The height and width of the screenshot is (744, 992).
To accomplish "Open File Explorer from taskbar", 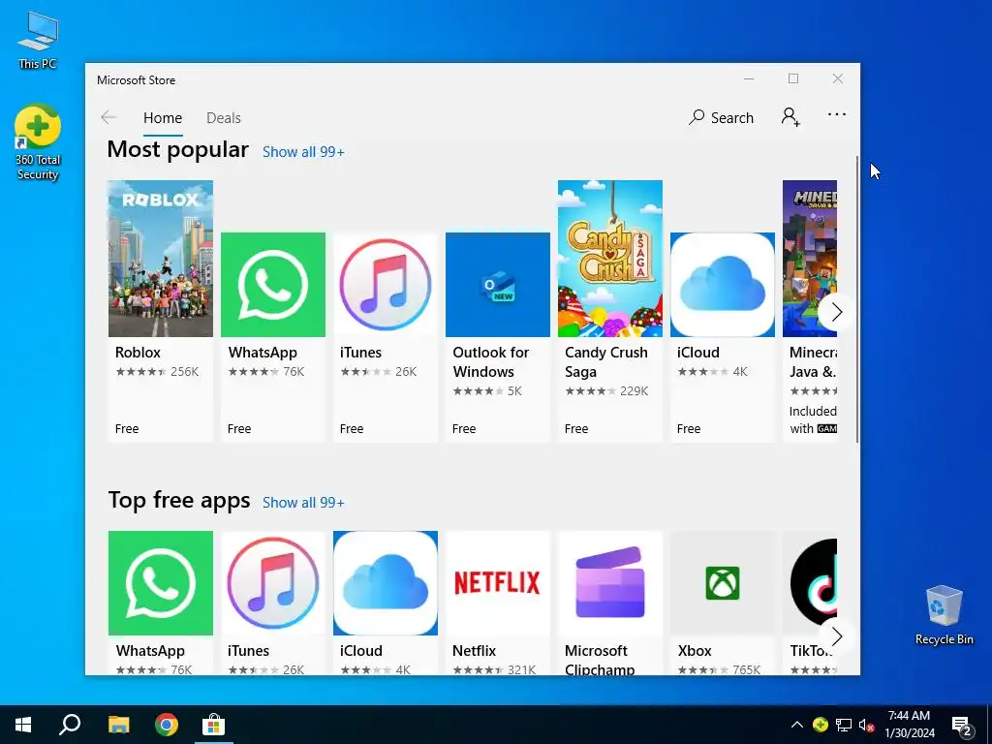I will pyautogui.click(x=118, y=725).
